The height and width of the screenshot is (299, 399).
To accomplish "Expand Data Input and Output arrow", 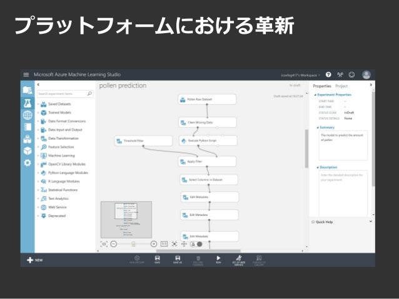I will tap(38, 130).
